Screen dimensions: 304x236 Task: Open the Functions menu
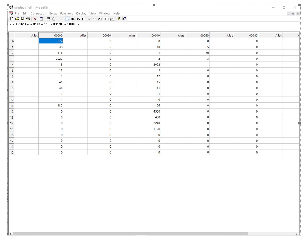point(67,13)
